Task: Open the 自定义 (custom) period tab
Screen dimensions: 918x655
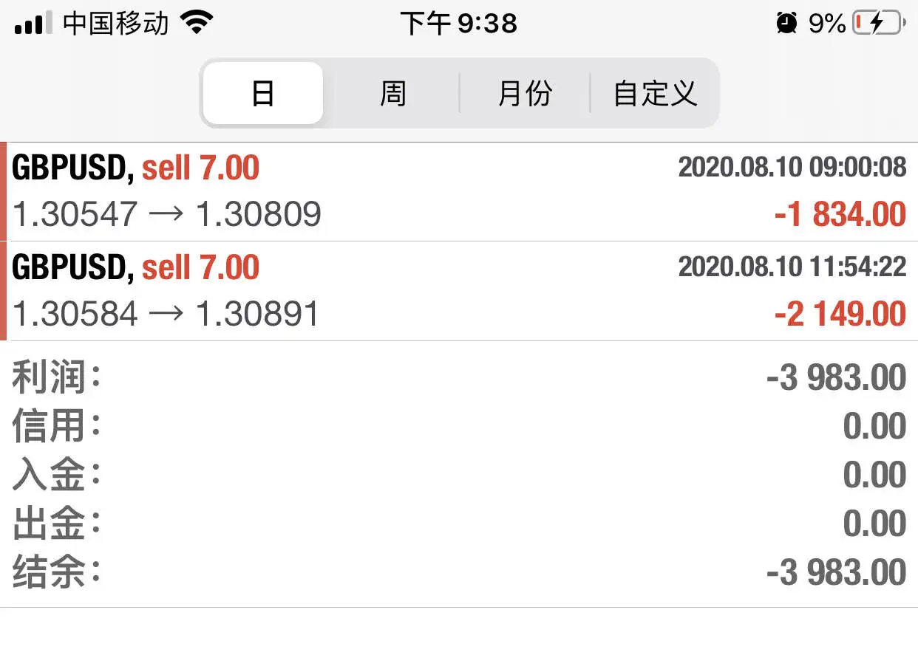Action: [655, 93]
